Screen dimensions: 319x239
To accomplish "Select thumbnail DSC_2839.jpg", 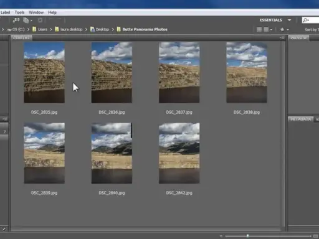I will coord(44,153).
